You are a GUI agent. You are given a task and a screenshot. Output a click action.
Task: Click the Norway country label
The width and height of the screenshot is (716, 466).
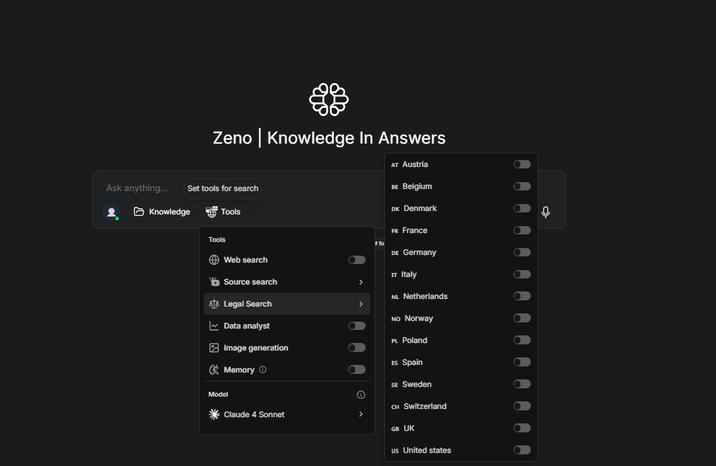coord(419,318)
